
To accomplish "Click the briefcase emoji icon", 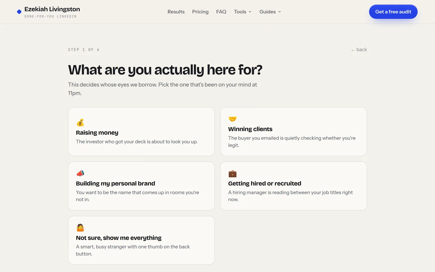I will [x=232, y=174].
